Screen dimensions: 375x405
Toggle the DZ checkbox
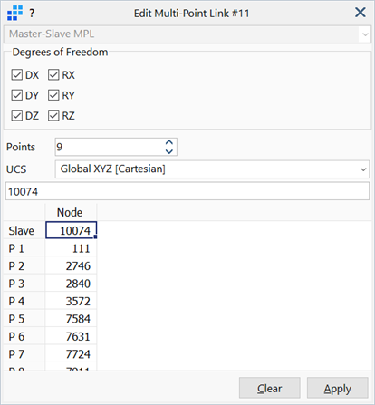click(x=17, y=115)
